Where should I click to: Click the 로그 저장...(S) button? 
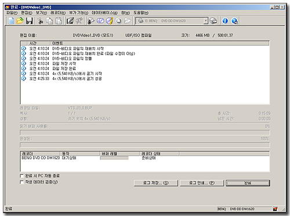156,183
